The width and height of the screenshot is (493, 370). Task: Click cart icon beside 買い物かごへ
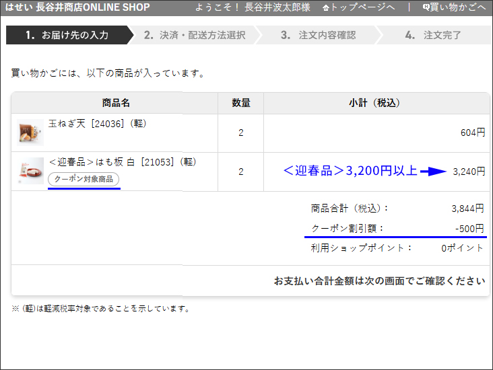pyautogui.click(x=426, y=7)
